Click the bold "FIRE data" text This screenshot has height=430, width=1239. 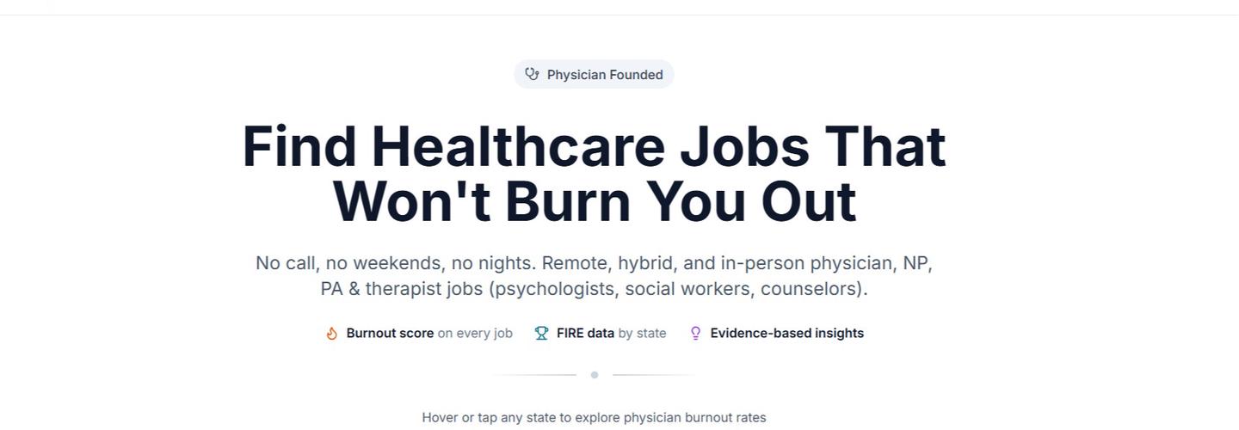(585, 334)
